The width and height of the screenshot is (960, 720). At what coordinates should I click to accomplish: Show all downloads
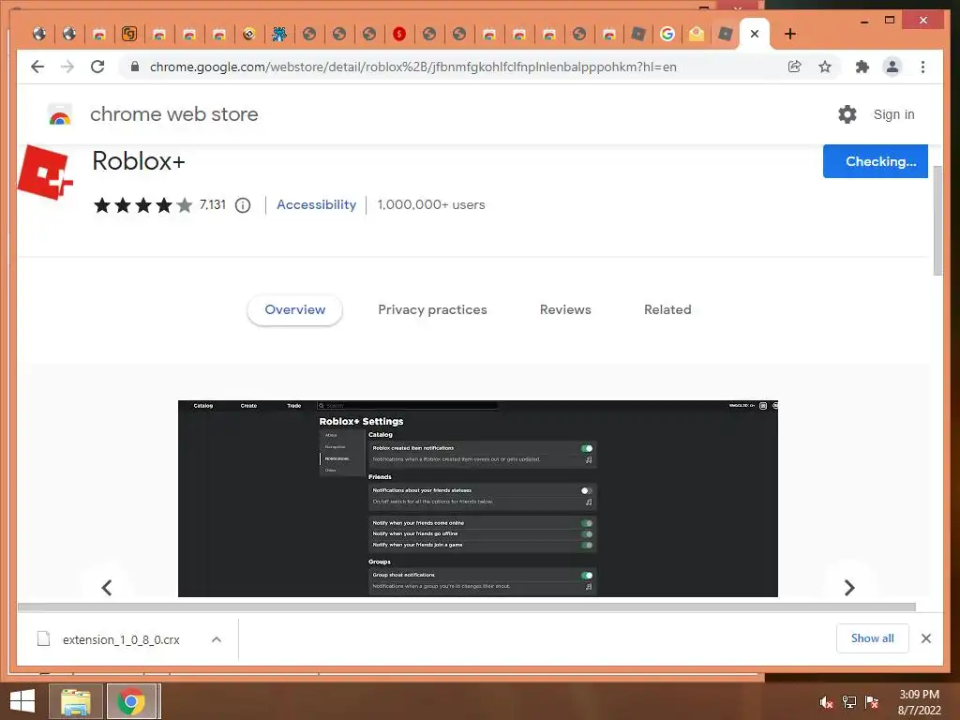click(873, 638)
